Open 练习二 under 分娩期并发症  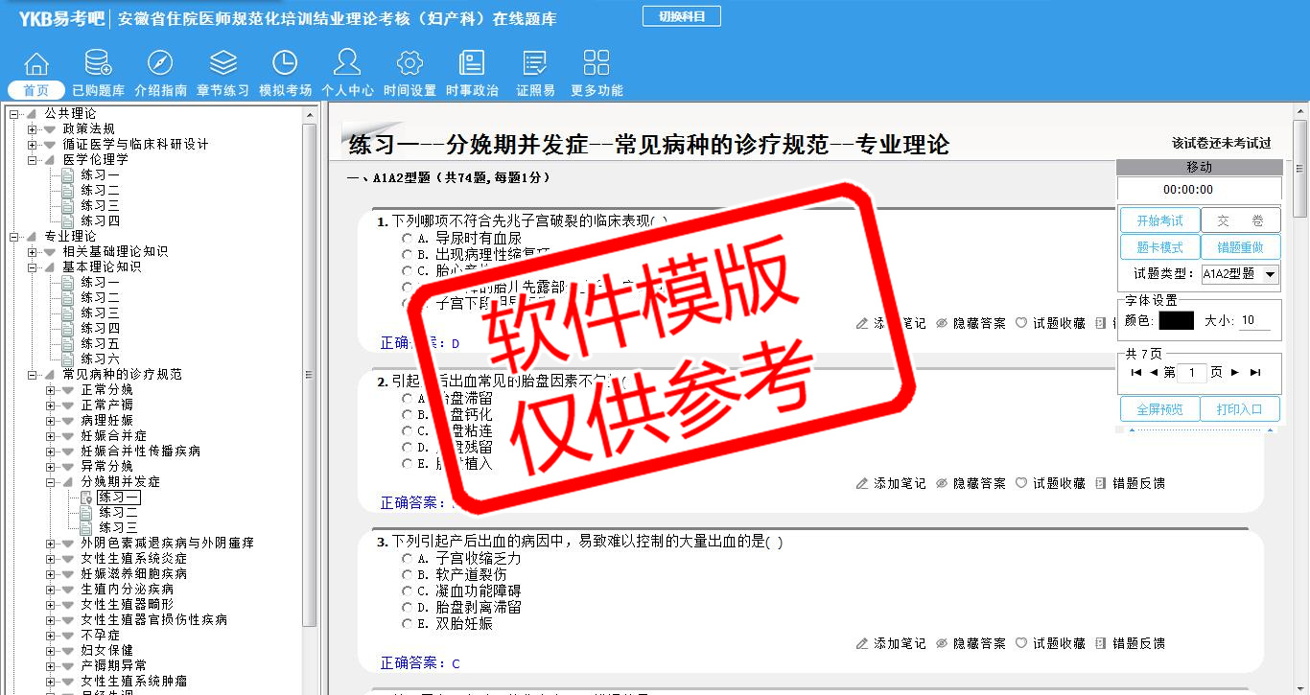pyautogui.click(x=118, y=513)
